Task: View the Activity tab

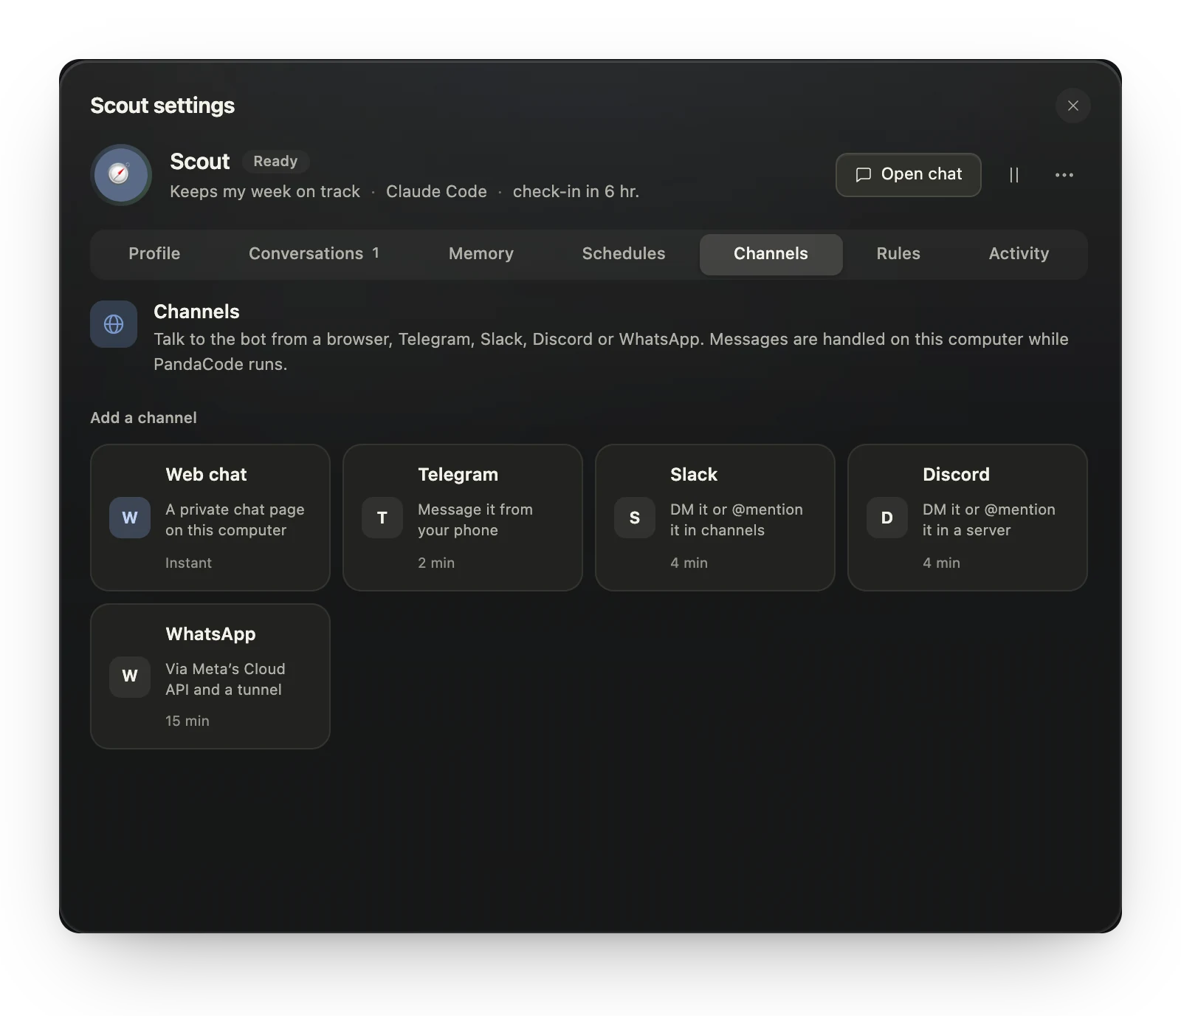Action: [x=1019, y=254]
